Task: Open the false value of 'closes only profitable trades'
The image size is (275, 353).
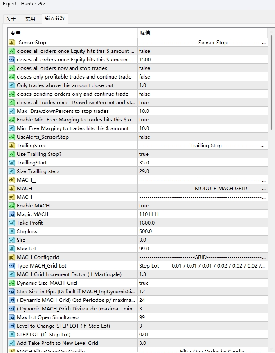Action: click(203, 77)
